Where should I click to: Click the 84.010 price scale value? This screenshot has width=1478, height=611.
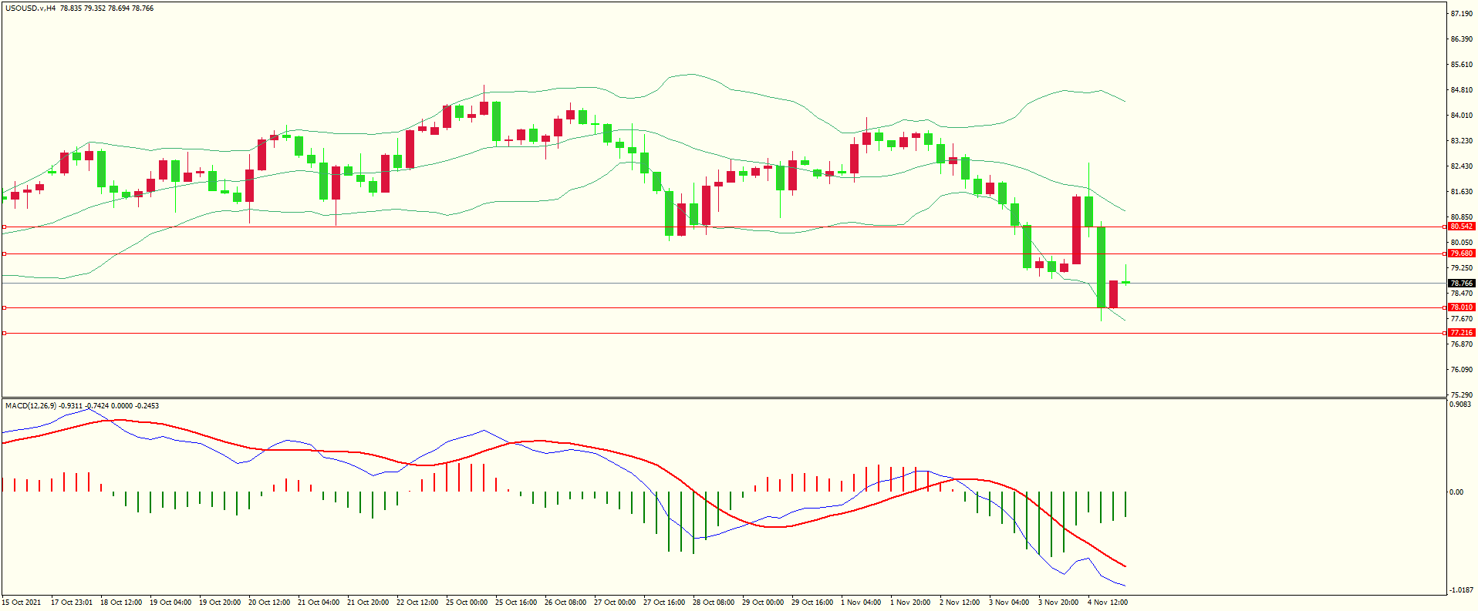1461,116
